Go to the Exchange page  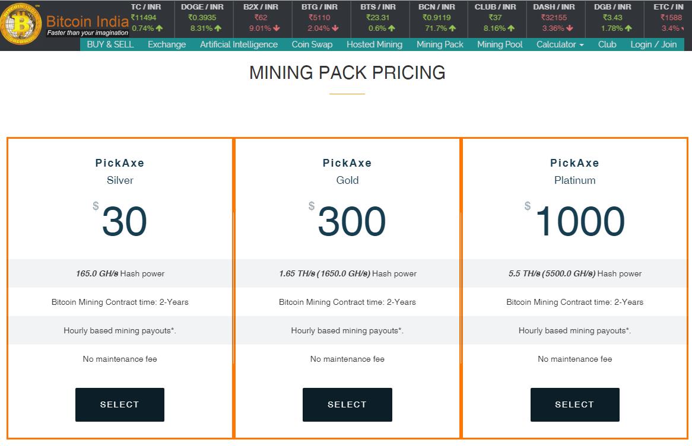pyautogui.click(x=167, y=44)
